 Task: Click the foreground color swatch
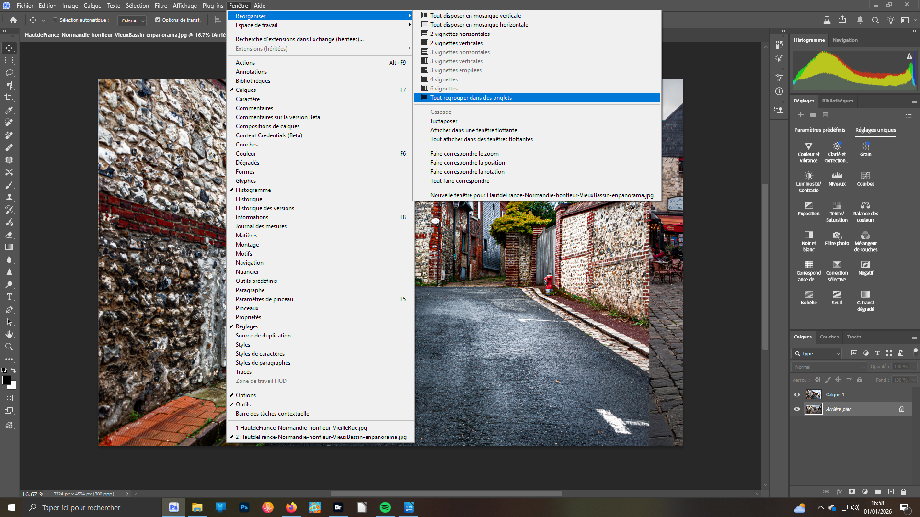click(7, 380)
